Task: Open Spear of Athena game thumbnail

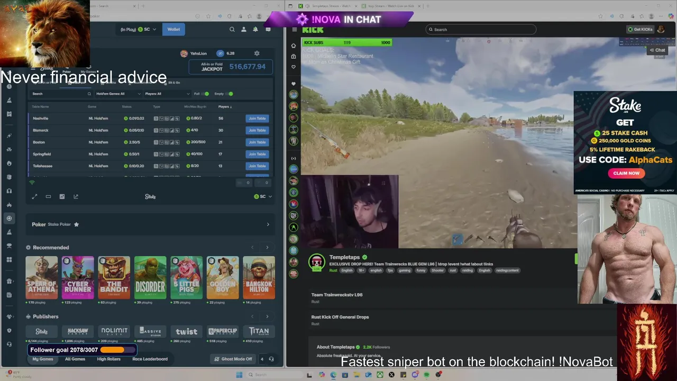Action: tap(42, 277)
